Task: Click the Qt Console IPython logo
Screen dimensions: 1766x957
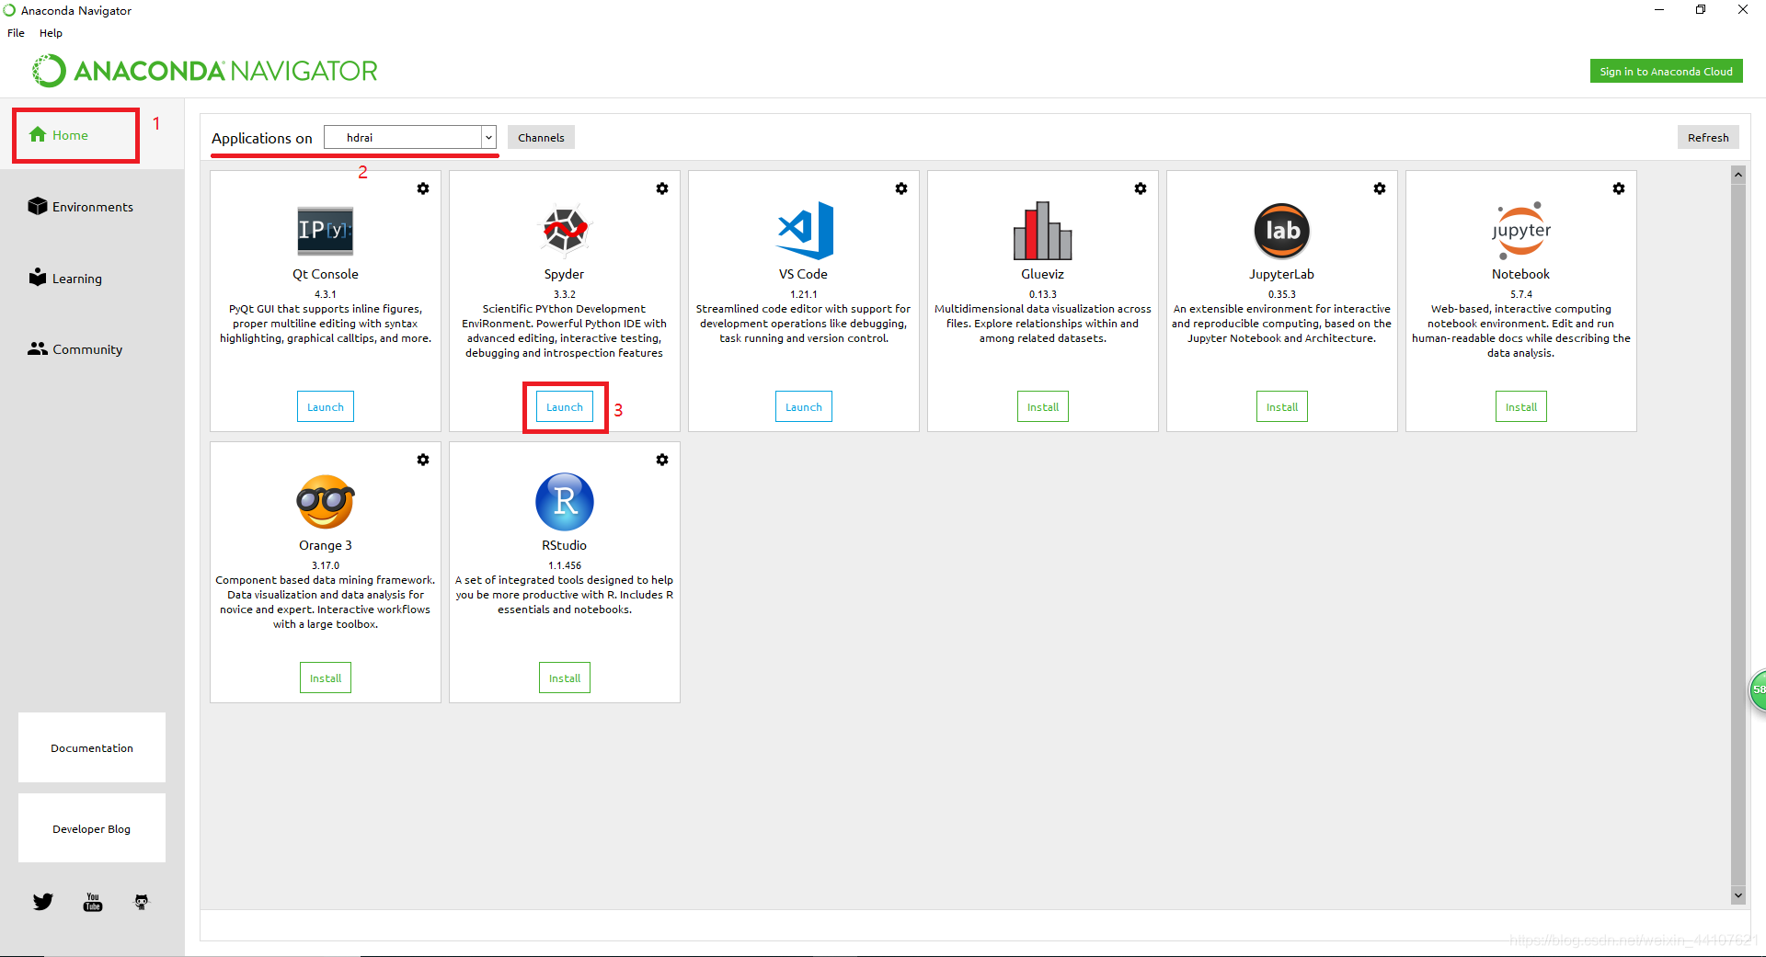Action: click(x=326, y=230)
